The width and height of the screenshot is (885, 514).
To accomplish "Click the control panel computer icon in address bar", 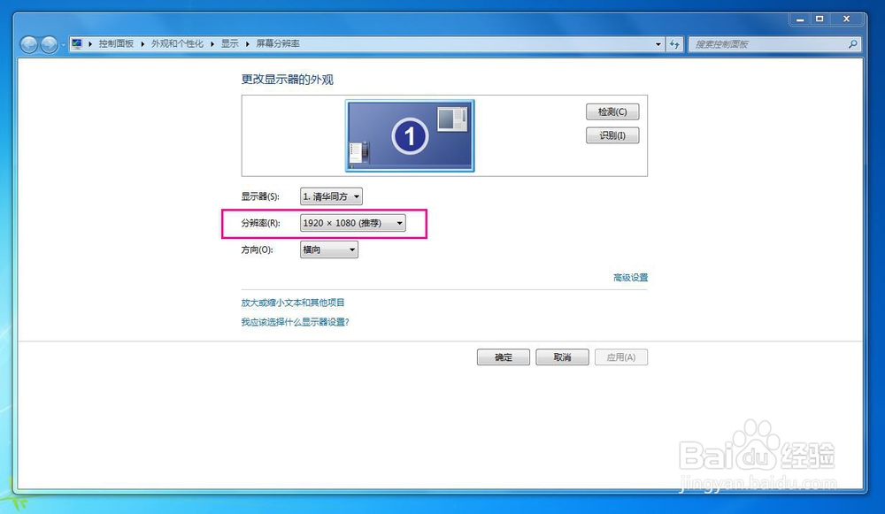I will [77, 43].
